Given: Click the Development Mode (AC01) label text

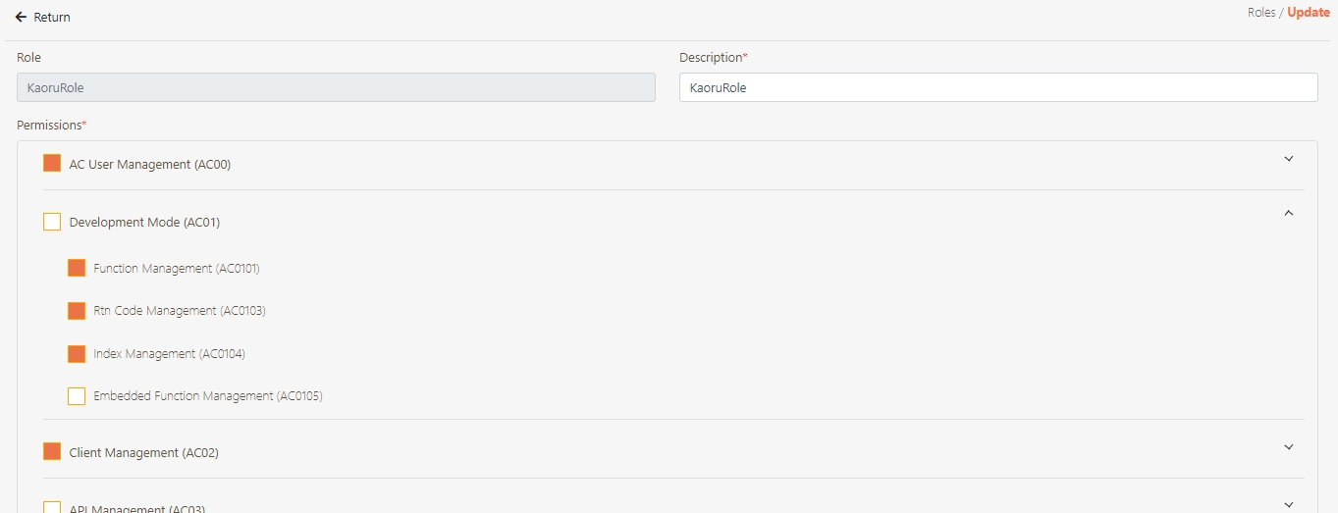Looking at the screenshot, I should coord(144,223).
